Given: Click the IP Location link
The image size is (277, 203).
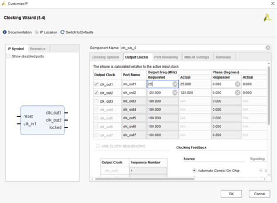Looking at the screenshot, I should (48, 32).
